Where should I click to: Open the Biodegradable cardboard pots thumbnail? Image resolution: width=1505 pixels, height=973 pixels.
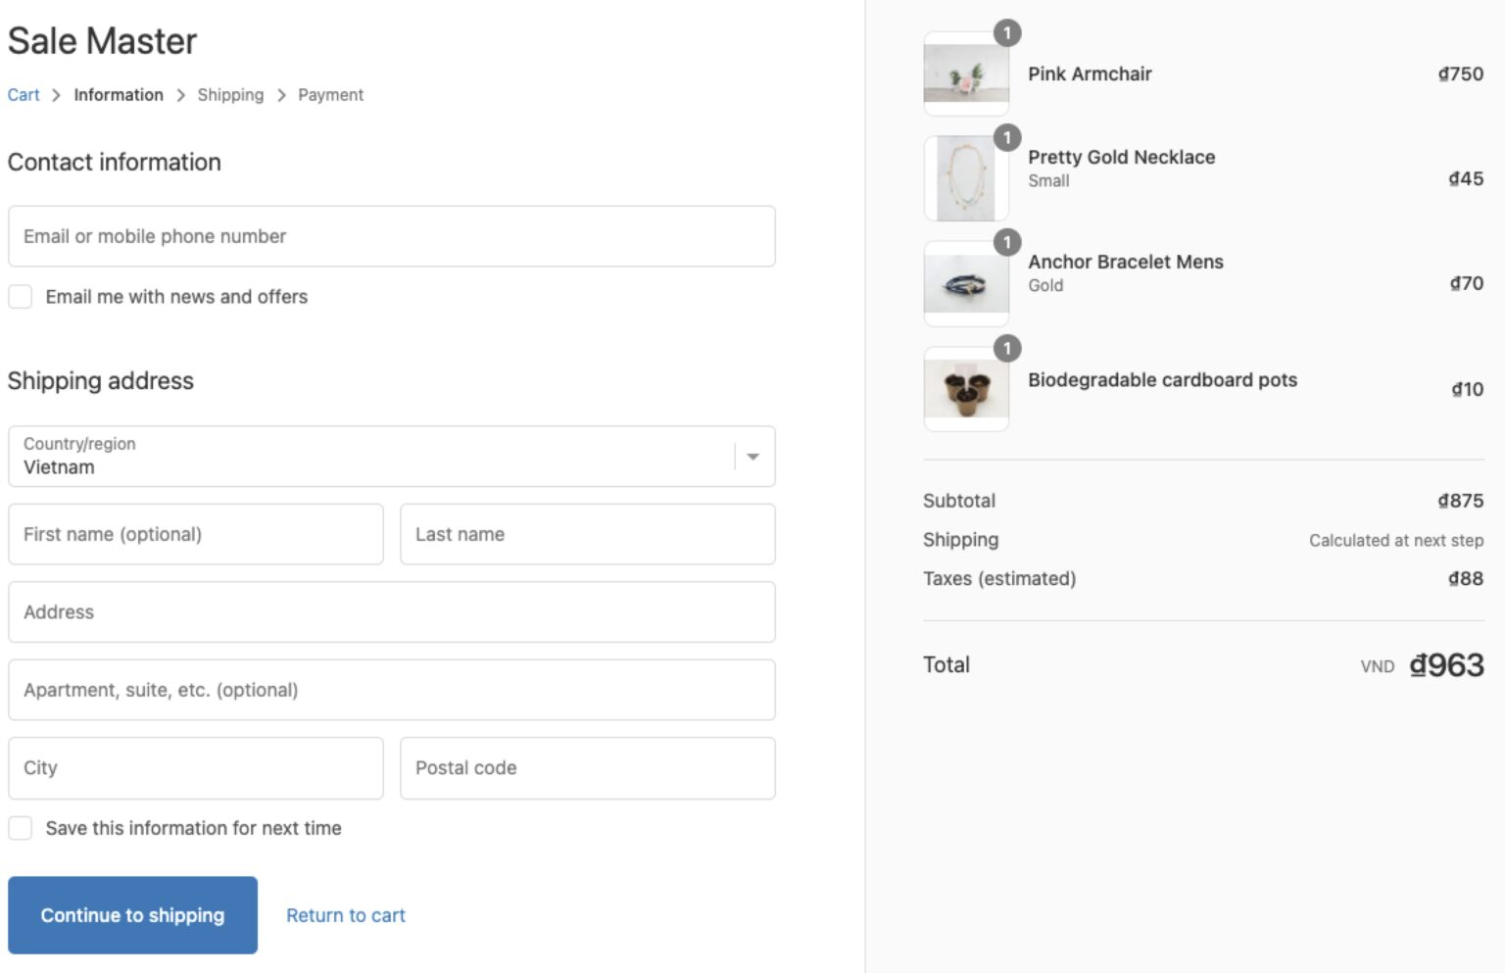966,389
